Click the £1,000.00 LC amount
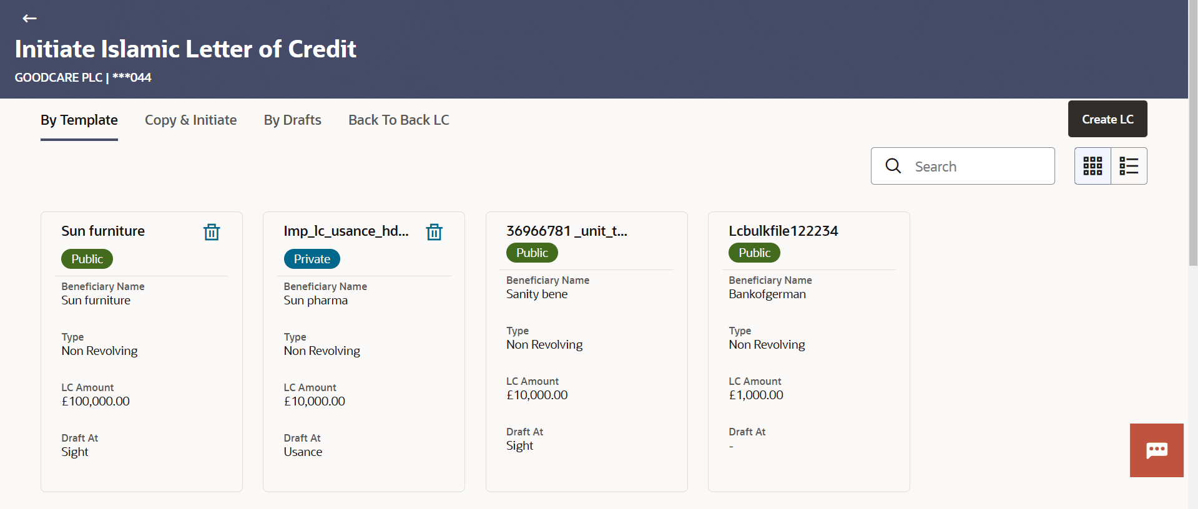1198x509 pixels. [x=756, y=395]
